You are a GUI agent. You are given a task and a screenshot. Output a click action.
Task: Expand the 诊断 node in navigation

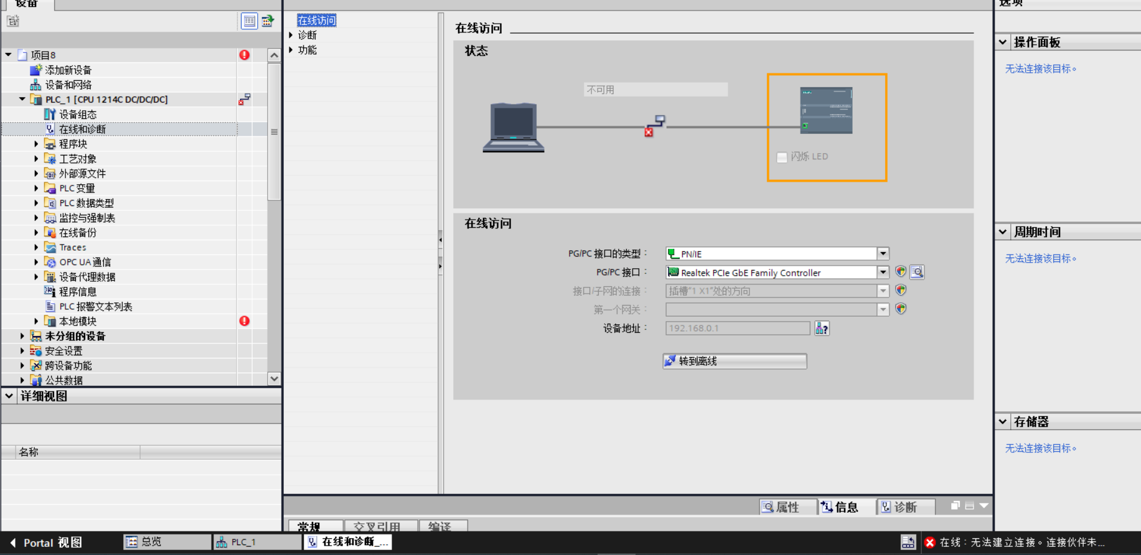pyautogui.click(x=291, y=35)
